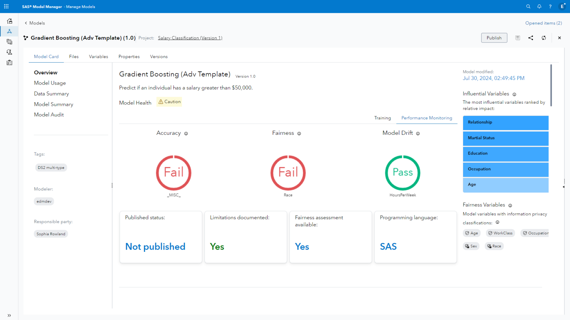570x320 pixels.
Task: Show Accuracy info via its tooltip icon
Action: 186,133
